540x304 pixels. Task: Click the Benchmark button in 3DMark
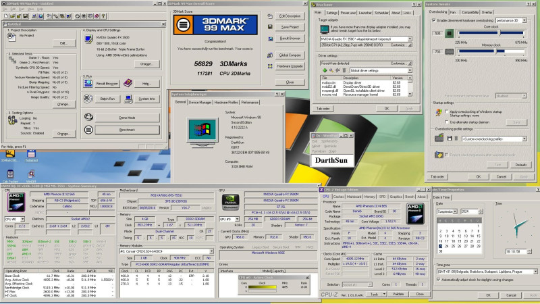(x=127, y=130)
